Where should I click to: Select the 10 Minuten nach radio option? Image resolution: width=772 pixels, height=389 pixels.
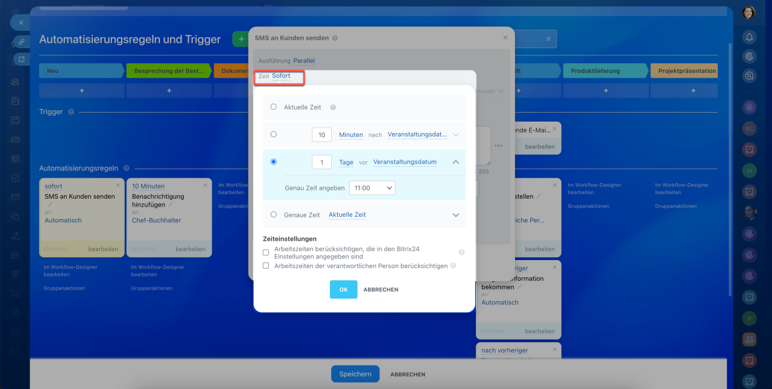click(274, 134)
